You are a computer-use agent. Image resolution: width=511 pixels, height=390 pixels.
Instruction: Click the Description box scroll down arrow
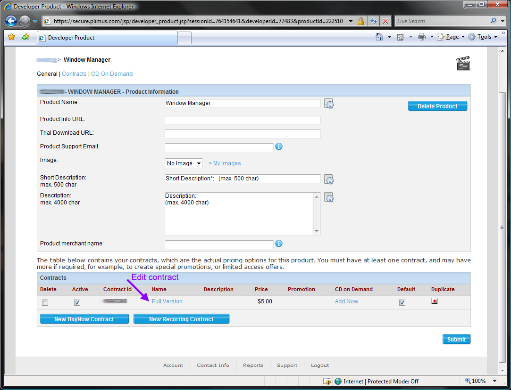317,231
